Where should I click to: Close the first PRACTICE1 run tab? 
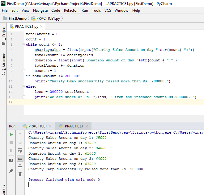50,126
